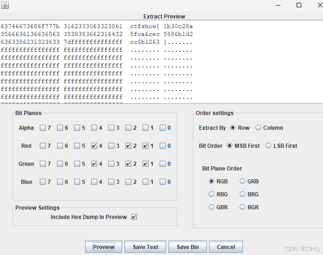Untick Green bit plane 2
This screenshot has height=255, width=323.
pos(128,164)
